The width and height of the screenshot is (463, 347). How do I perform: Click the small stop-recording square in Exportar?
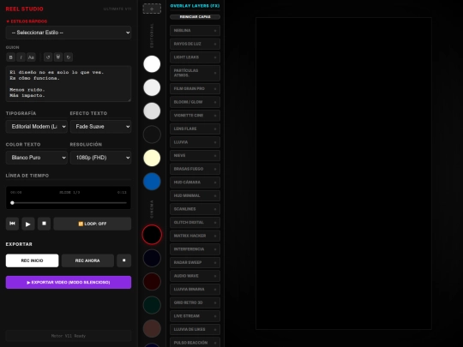click(x=124, y=260)
